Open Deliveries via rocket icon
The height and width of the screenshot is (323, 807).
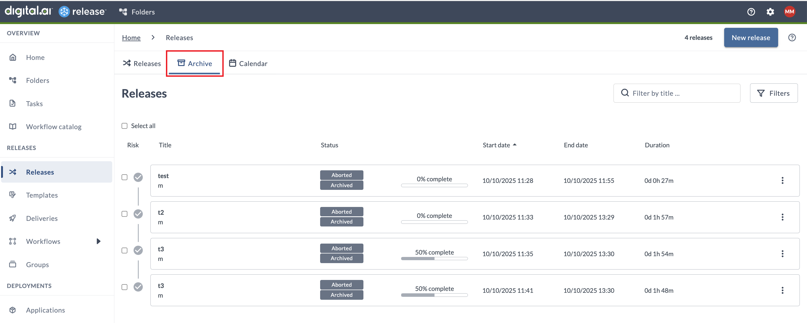13,218
